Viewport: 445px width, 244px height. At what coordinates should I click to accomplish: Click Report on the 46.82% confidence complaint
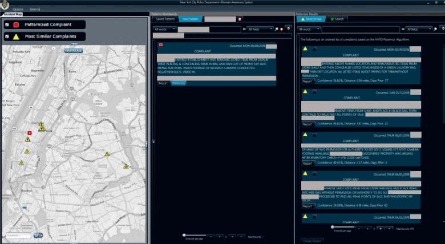pyautogui.click(x=308, y=124)
